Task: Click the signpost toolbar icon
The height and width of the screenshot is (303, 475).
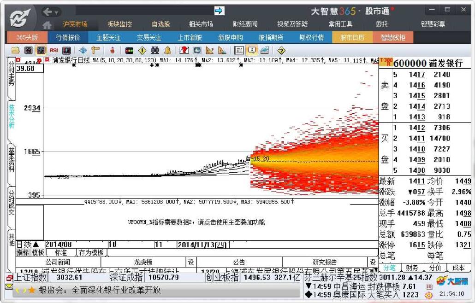Action: 95,50
